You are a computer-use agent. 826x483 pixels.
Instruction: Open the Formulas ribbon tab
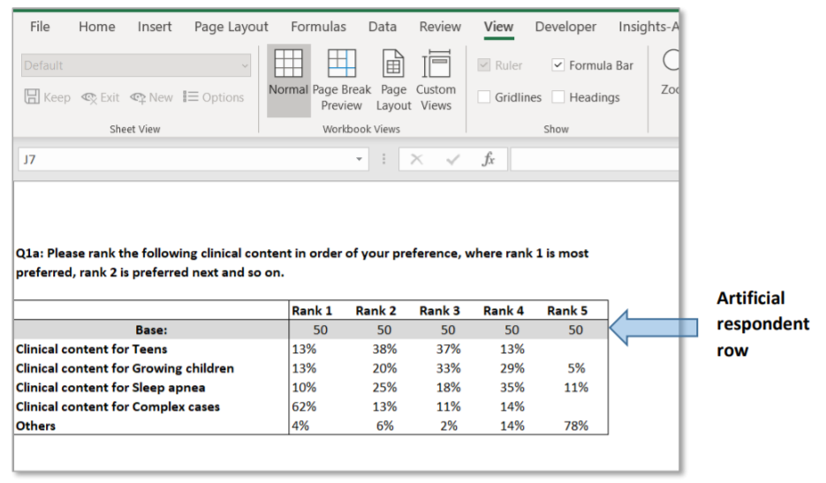tap(318, 26)
